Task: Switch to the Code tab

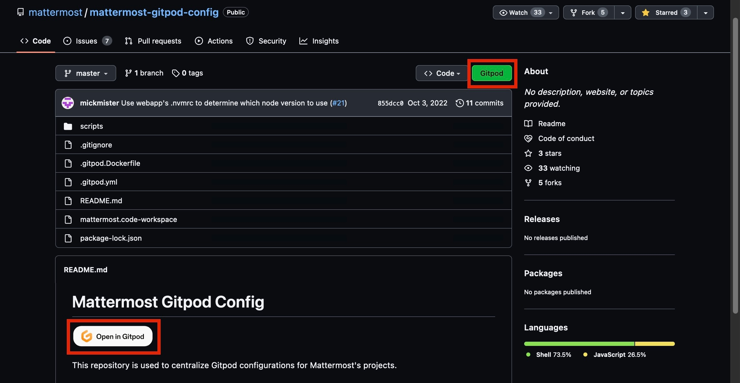Action: (x=35, y=41)
